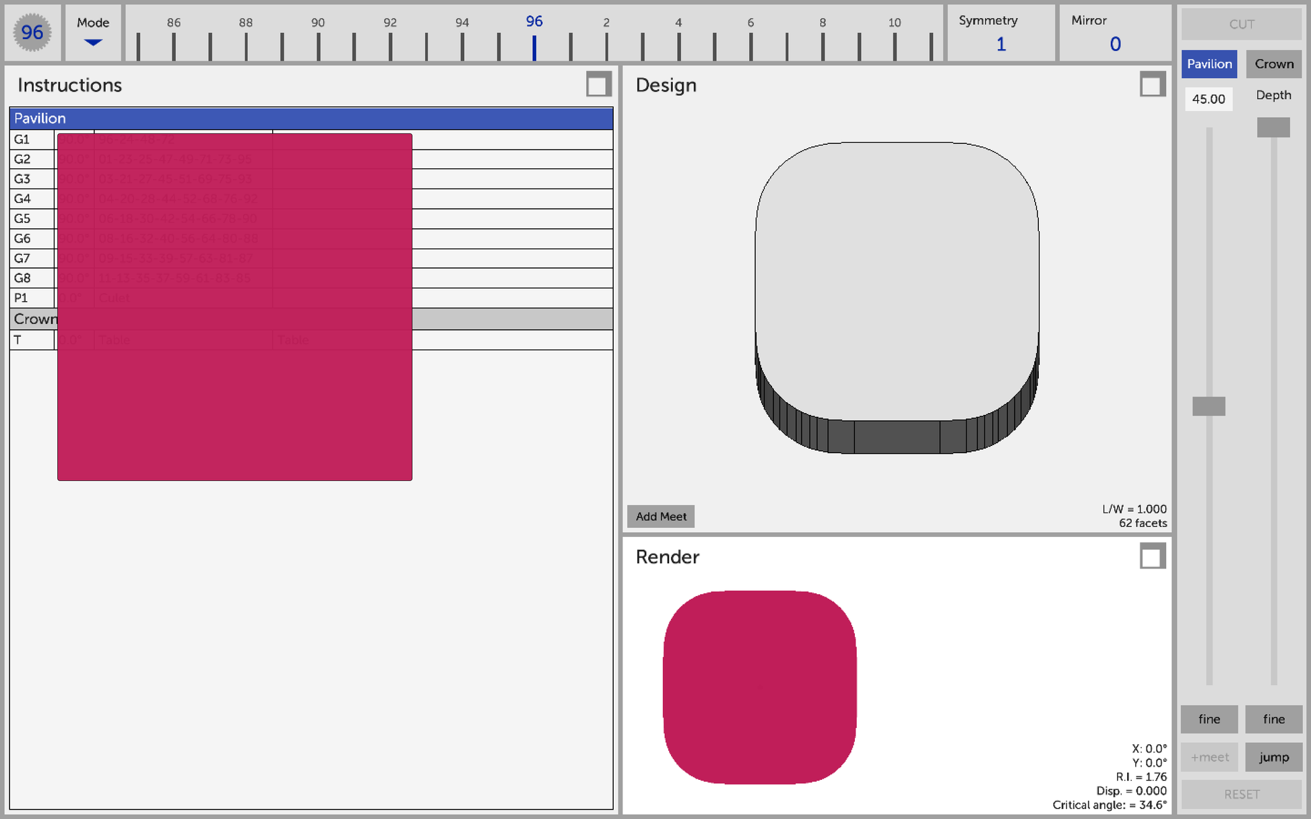Maximize the Instructions panel

click(598, 85)
